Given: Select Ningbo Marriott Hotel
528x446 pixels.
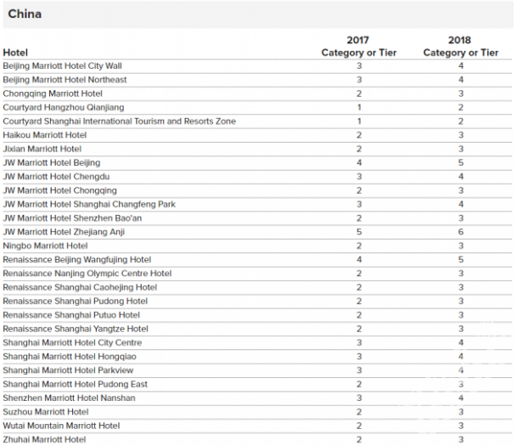Looking at the screenshot, I should 45,246.
